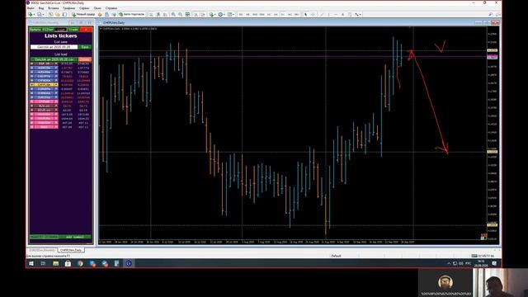528x297 pixels.
Task: Click the green Save button
Action: point(85,47)
